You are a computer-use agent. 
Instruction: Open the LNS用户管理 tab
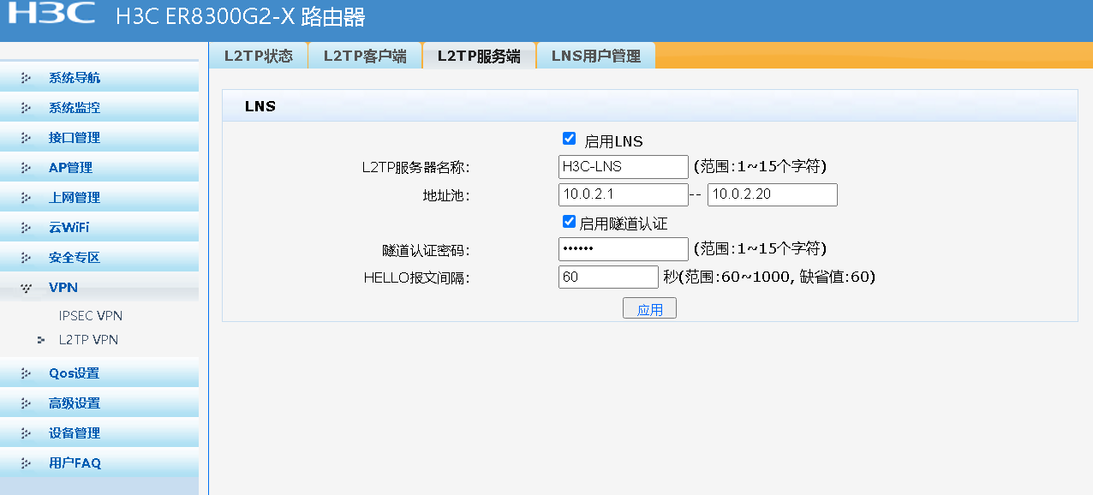(596, 56)
